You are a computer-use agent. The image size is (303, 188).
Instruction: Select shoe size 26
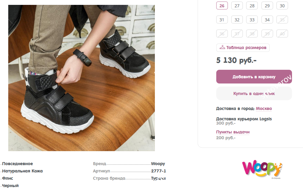pyautogui.click(x=222, y=6)
